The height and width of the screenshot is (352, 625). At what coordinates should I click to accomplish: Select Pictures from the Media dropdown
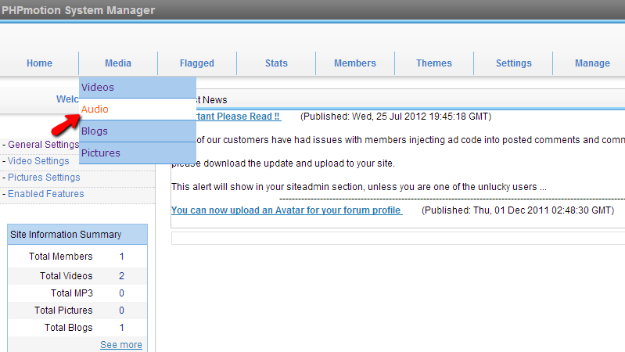pos(138,153)
